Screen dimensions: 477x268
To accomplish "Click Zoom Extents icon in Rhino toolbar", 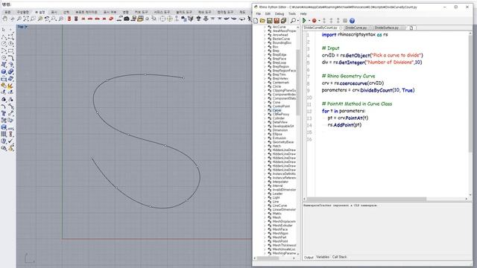I will [26, 19].
